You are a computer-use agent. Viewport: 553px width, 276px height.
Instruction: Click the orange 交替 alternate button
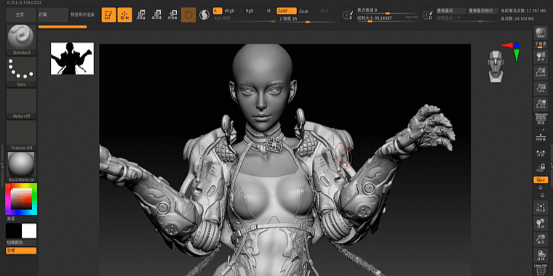(21, 251)
